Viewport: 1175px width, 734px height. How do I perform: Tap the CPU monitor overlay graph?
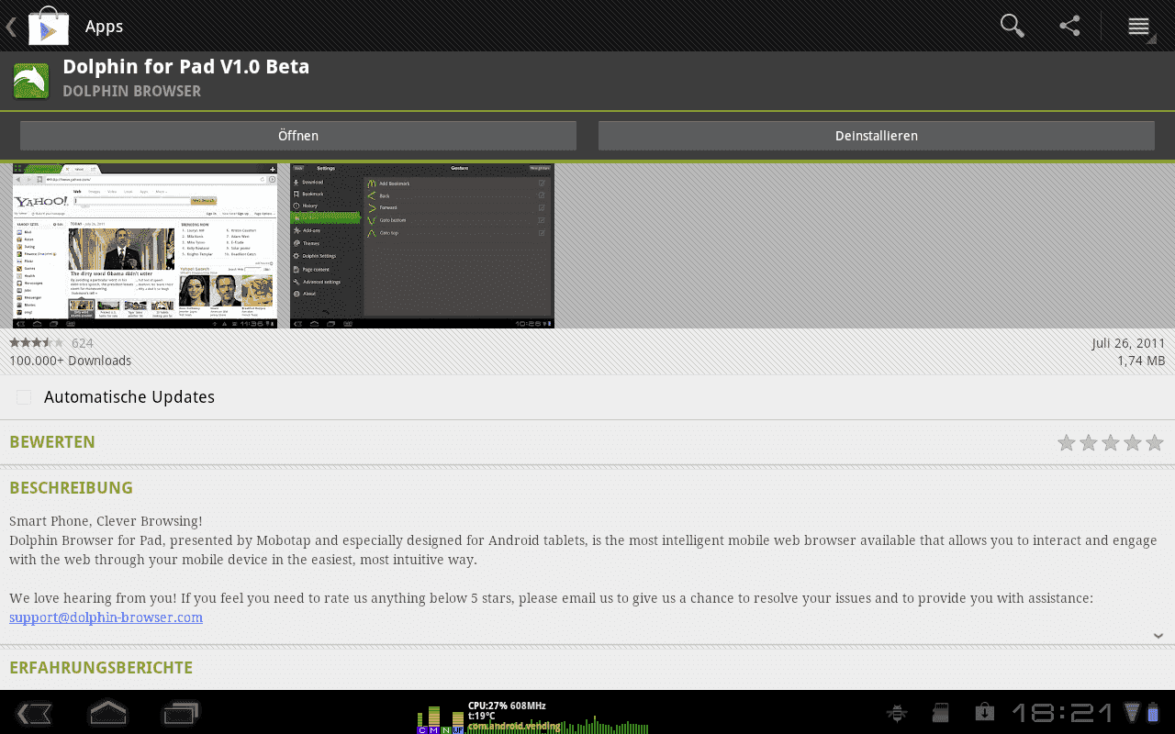tap(532, 717)
